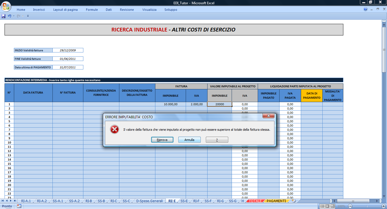The image size is (387, 209).
Task: Switch to Normal view icon in status bar
Action: pyautogui.click(x=322, y=206)
